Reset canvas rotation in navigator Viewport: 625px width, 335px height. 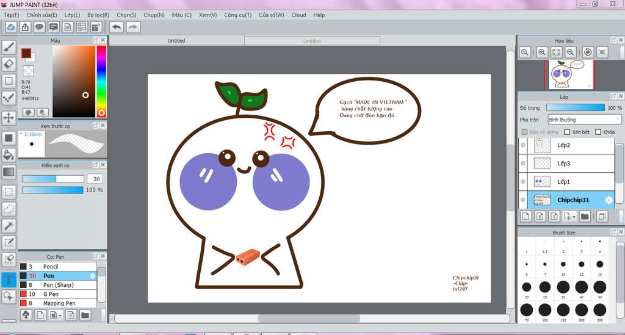coord(588,52)
